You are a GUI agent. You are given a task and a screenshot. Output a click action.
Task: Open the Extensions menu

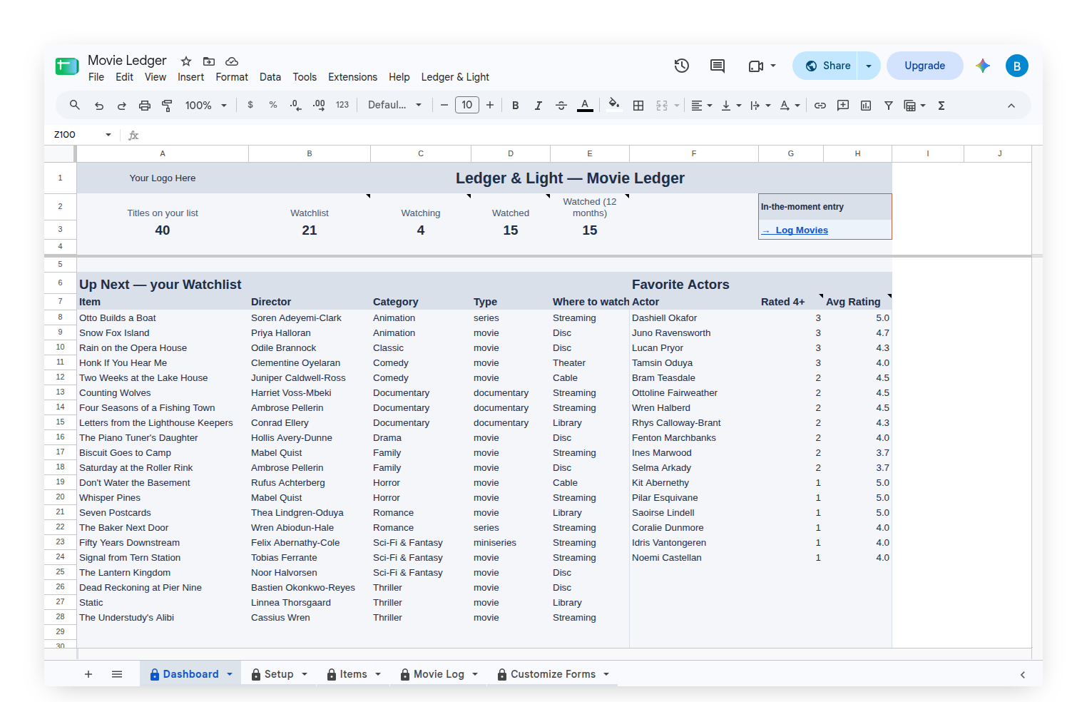click(x=352, y=77)
